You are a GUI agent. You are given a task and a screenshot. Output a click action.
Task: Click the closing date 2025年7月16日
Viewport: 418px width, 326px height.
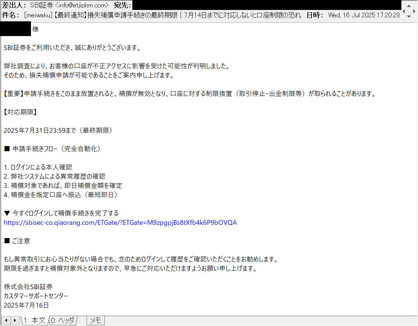pyautogui.click(x=27, y=305)
